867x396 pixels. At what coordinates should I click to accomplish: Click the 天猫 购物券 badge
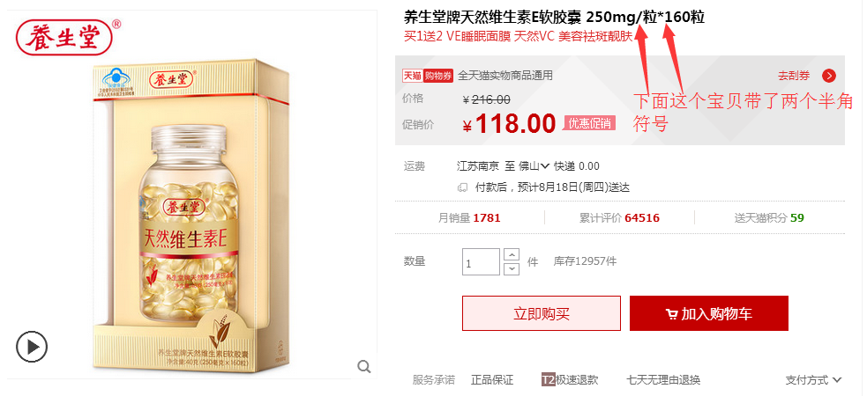[428, 76]
